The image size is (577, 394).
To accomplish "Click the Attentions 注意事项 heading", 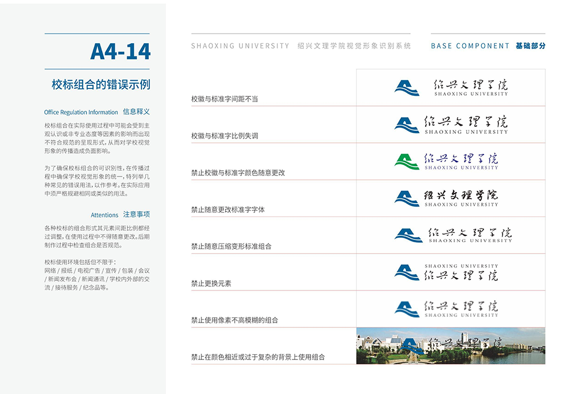I will 120,215.
